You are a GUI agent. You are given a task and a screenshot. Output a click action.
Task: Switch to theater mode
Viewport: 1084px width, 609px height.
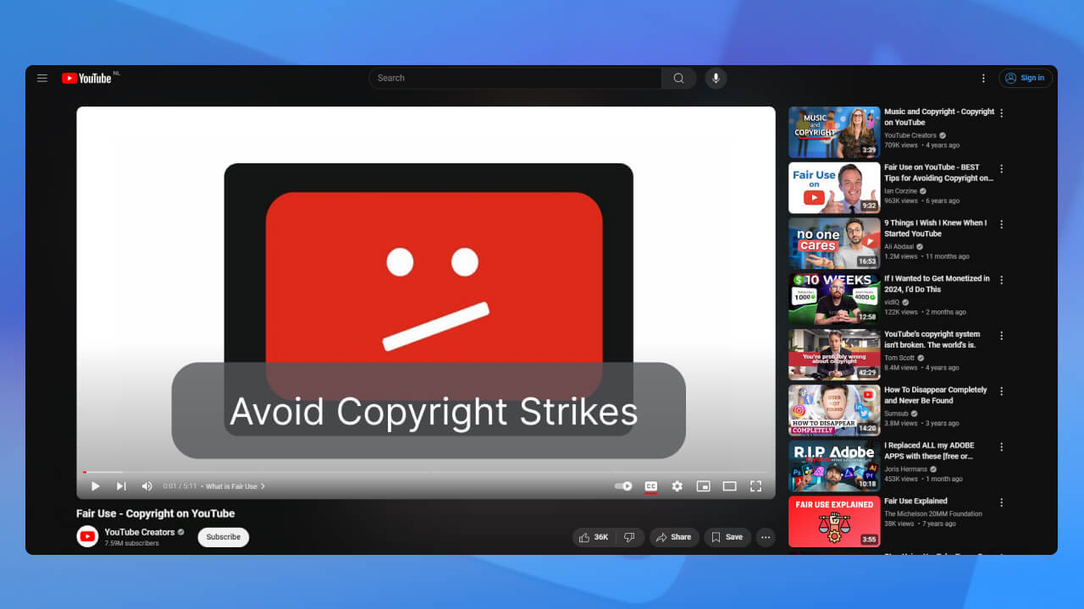click(x=729, y=486)
